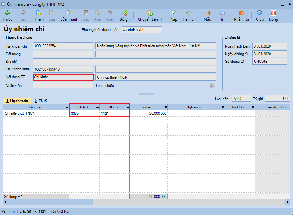The height and width of the screenshot is (215, 293).
Task: Click the Sửa nhanh quick edit icon
Action: pyautogui.click(x=69, y=13)
